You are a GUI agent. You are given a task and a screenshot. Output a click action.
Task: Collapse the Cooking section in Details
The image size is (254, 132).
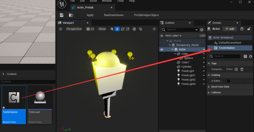pos(209,75)
